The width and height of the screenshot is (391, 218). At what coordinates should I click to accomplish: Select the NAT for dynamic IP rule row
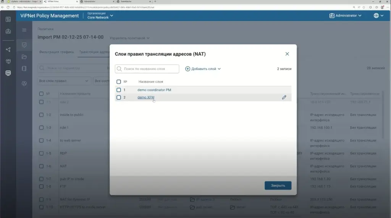(x=210, y=200)
